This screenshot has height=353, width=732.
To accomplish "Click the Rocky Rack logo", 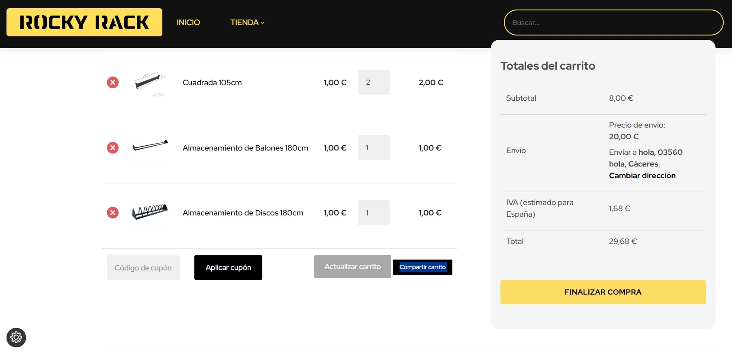I will point(84,22).
